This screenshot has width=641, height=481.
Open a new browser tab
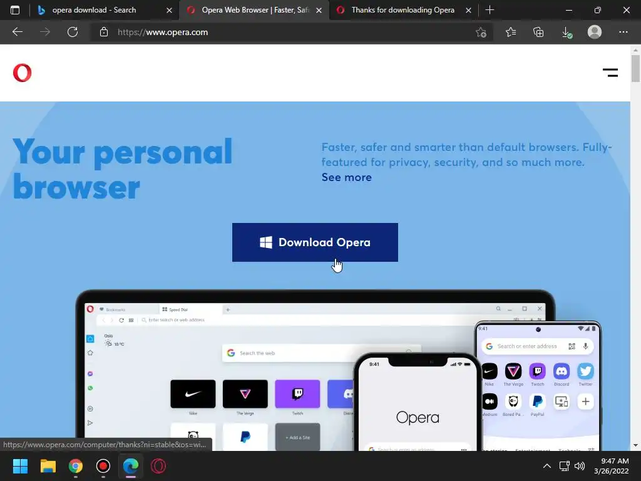pos(490,10)
